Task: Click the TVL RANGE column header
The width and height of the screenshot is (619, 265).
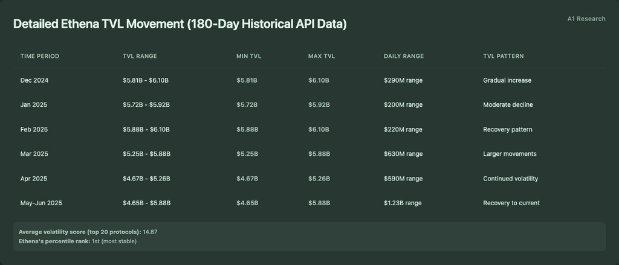Action: [140, 56]
